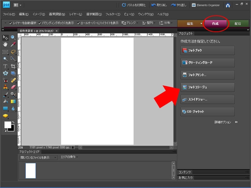Expand the お気に入り panel

pyautogui.click(x=186, y=177)
